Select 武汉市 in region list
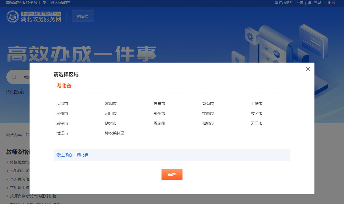The width and height of the screenshot is (344, 204). coord(62,103)
